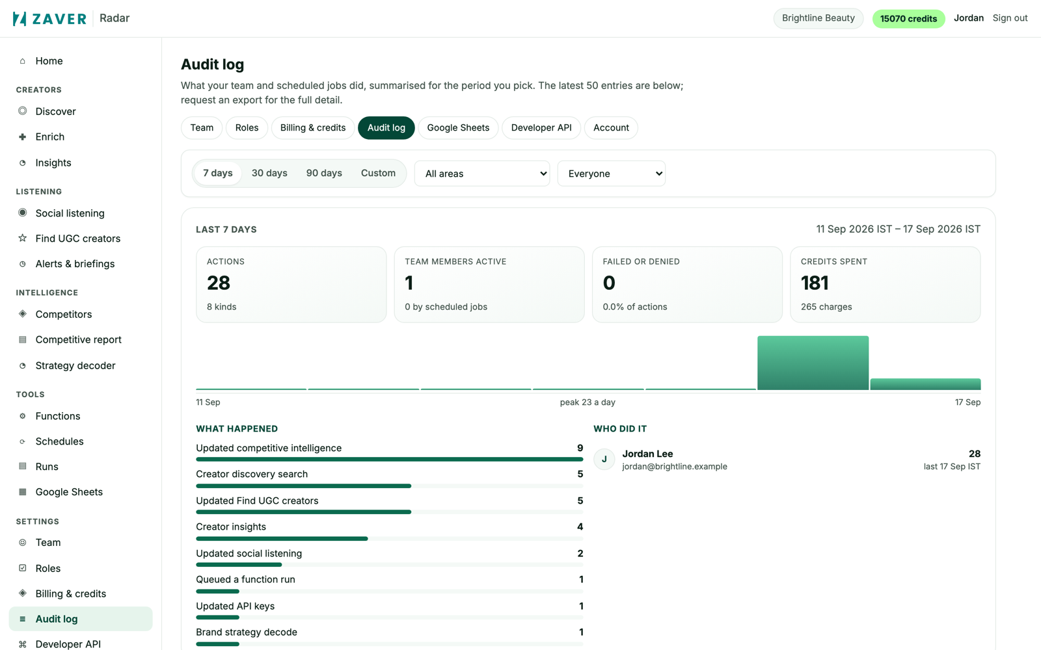
Task: Open Competitive report from the sidebar
Action: coord(81,339)
